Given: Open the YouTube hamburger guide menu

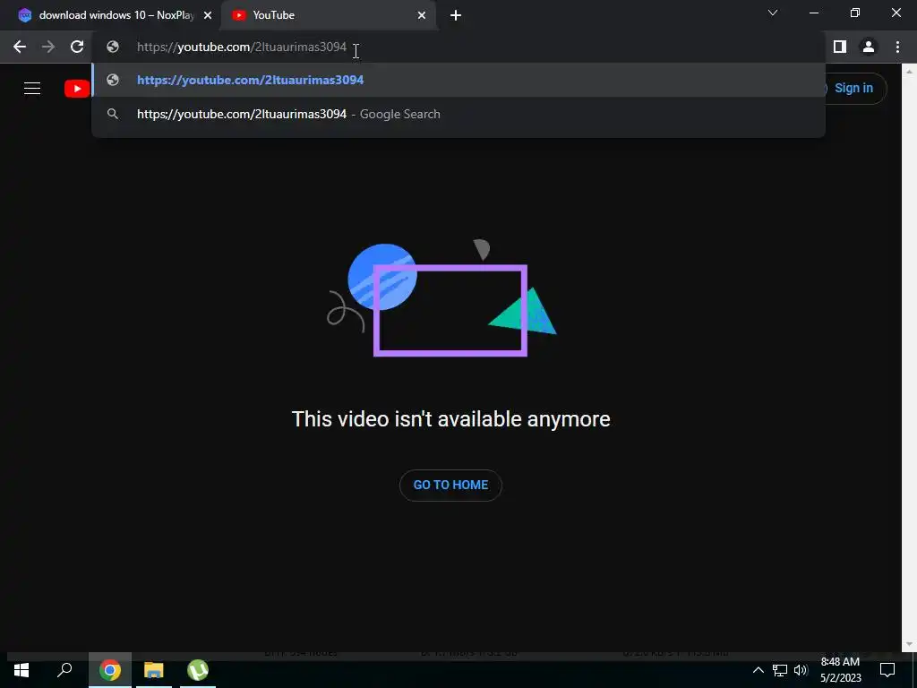Looking at the screenshot, I should pyautogui.click(x=32, y=89).
